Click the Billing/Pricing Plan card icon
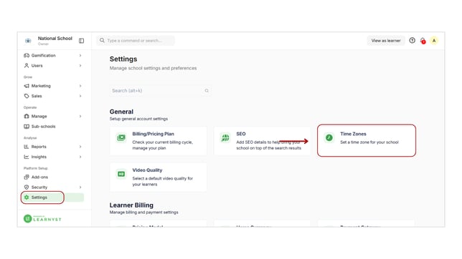462x259 pixels. coord(121,137)
